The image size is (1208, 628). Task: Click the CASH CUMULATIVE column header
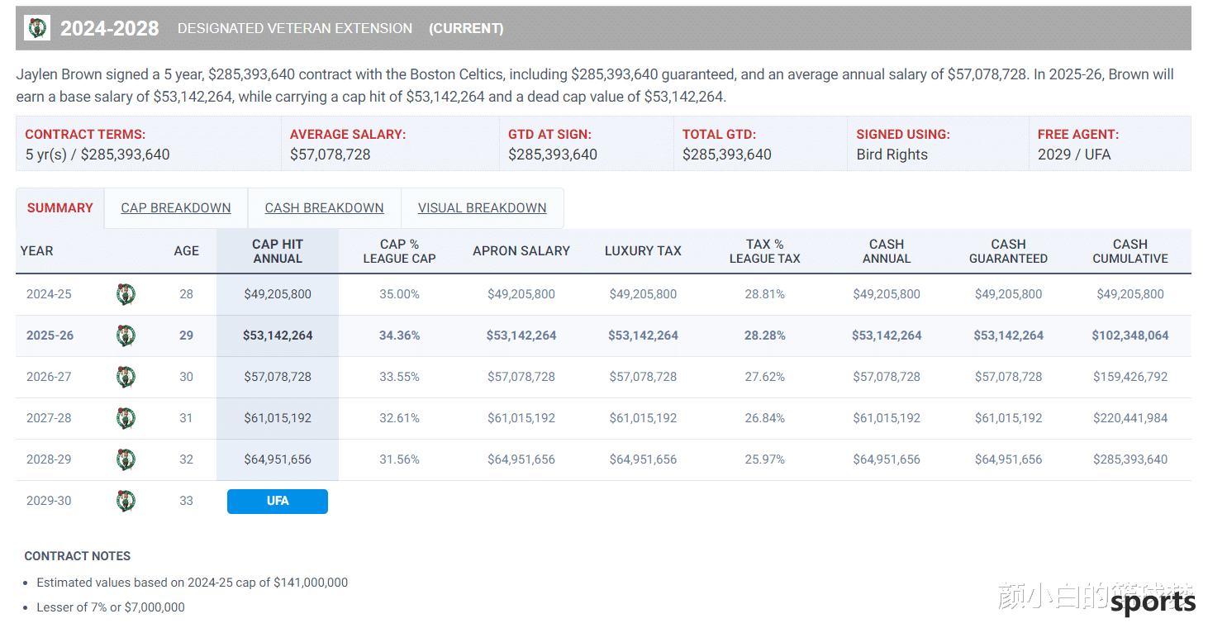tap(1130, 251)
